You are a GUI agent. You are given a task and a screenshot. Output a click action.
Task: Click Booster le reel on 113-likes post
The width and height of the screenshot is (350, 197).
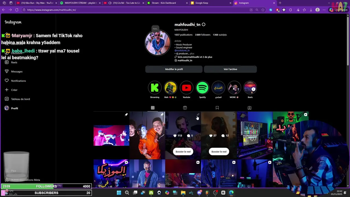pos(183,152)
